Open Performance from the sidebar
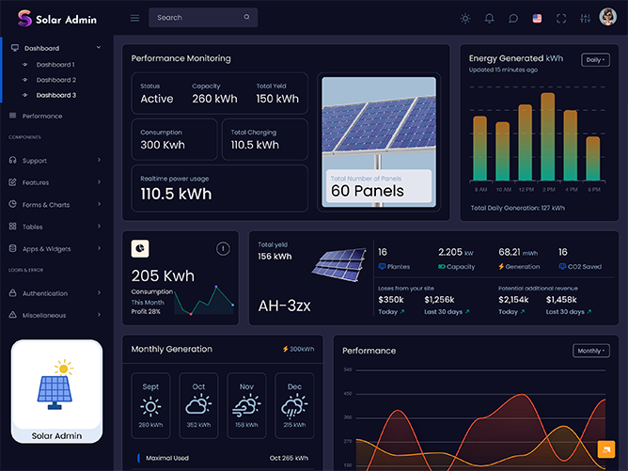Screen dimensions: 628x471 42,116
